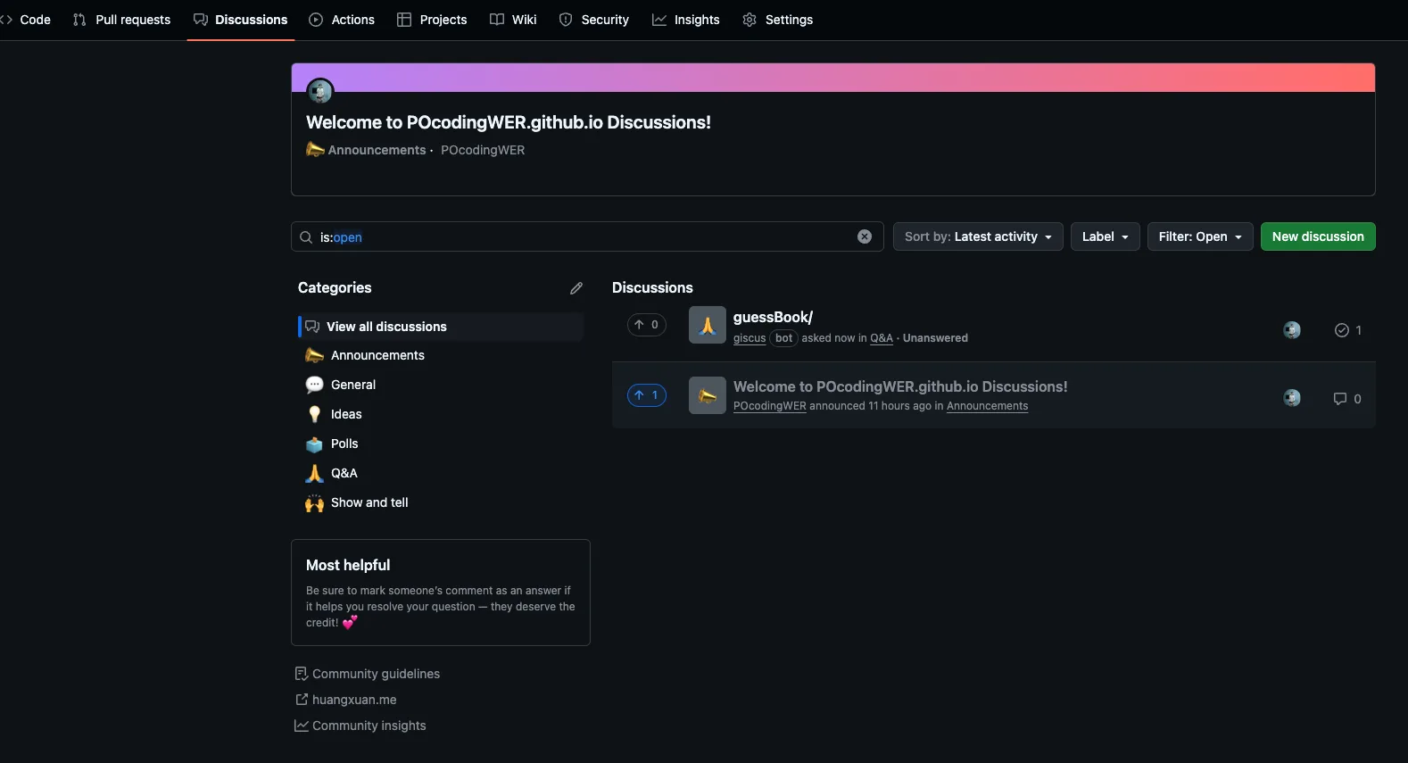The image size is (1408, 763).
Task: Click participant avatar in guessBook/ row
Action: point(1292,330)
